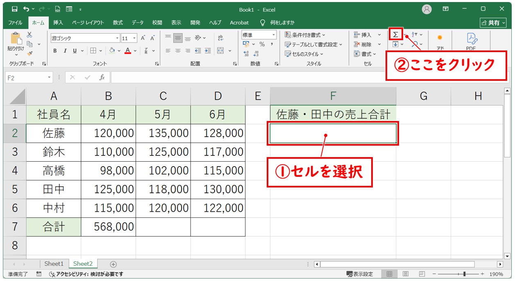Screen dimensions: 515x281
Task: Increase font size with large A
Action: coord(143,38)
